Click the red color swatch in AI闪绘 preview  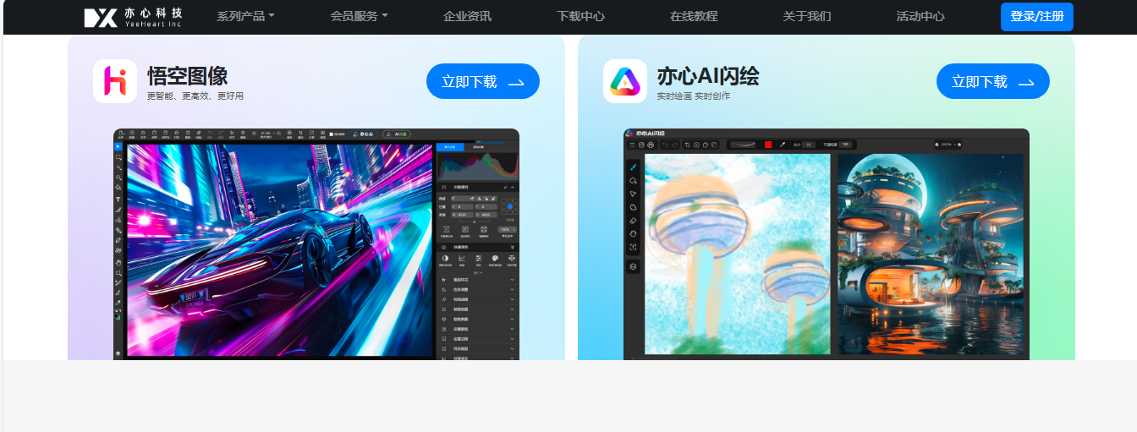pyautogui.click(x=768, y=145)
